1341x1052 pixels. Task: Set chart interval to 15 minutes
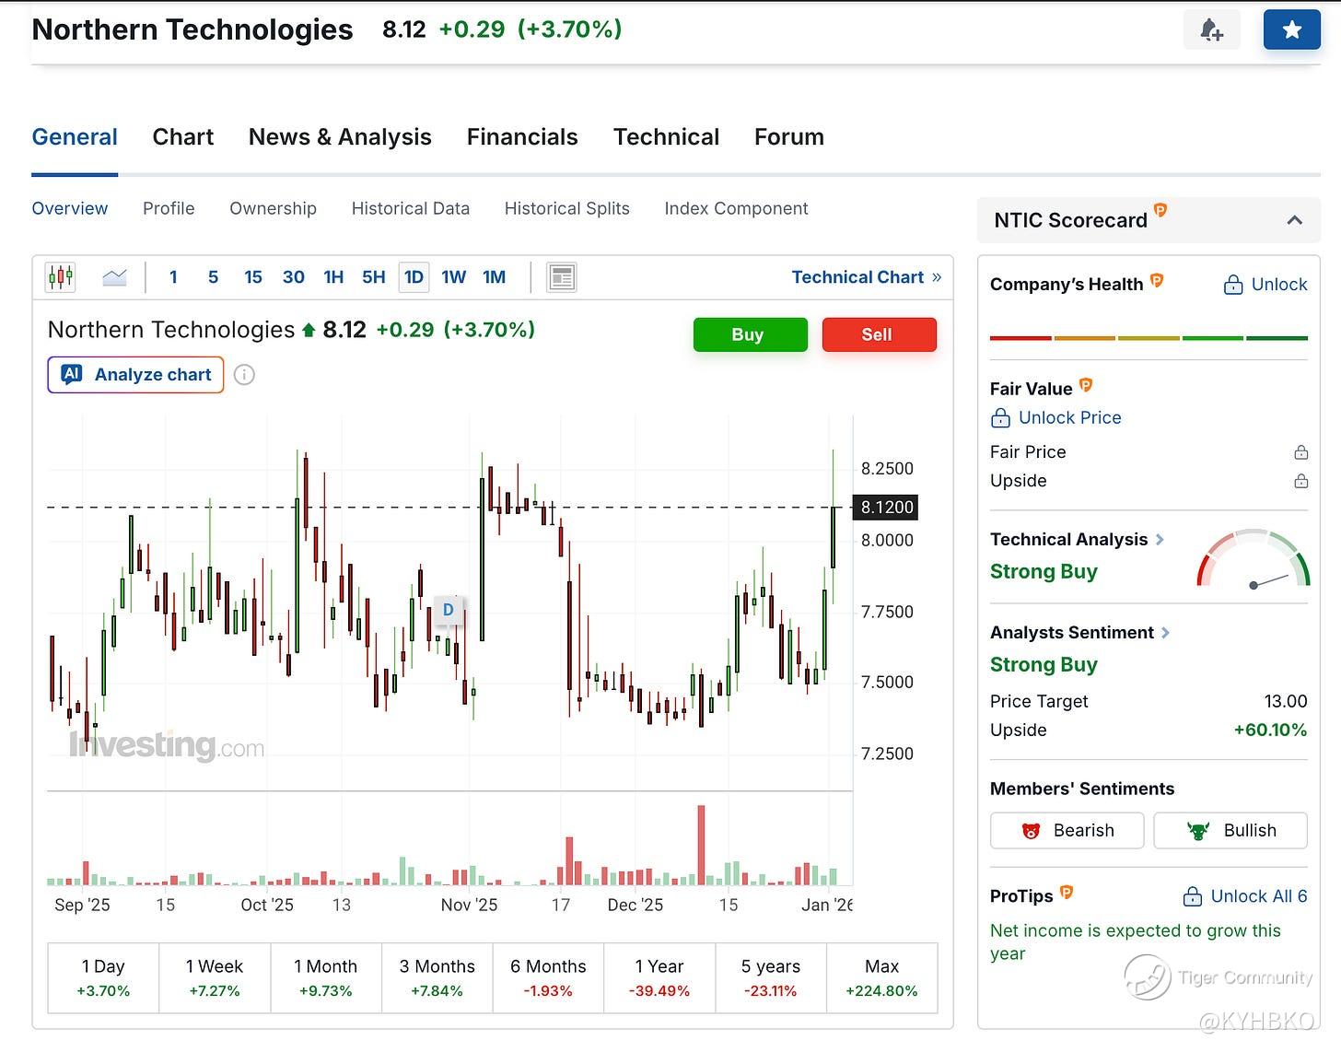[x=253, y=277]
